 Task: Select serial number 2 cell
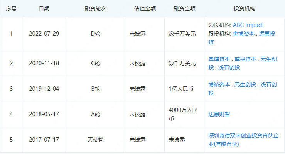[x=11, y=63]
